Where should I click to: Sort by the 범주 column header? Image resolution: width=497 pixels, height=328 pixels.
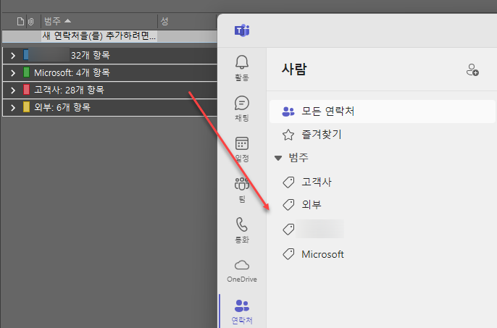[x=99, y=22]
